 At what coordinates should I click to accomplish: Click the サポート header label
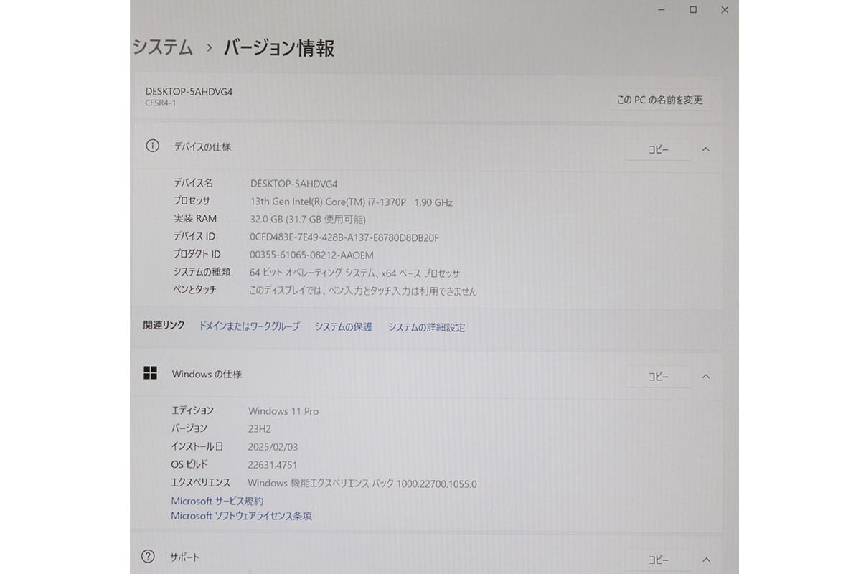(184, 557)
